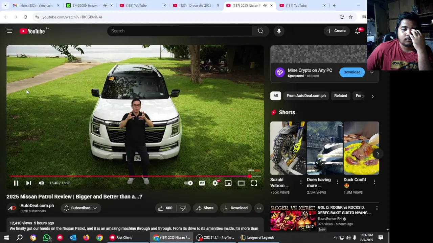The height and width of the screenshot is (243, 433).
Task: Mute the 2025 Nissan tab audio
Action: click(x=265, y=5)
